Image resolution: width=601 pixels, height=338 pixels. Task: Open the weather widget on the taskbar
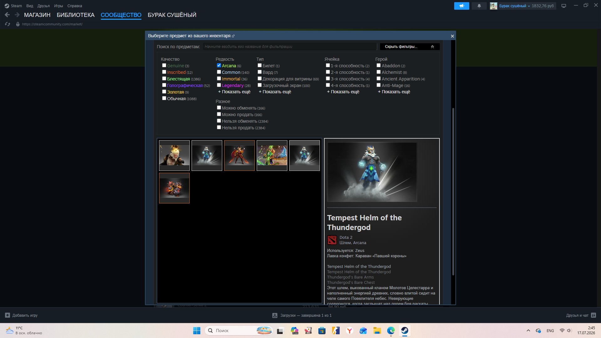(24, 330)
